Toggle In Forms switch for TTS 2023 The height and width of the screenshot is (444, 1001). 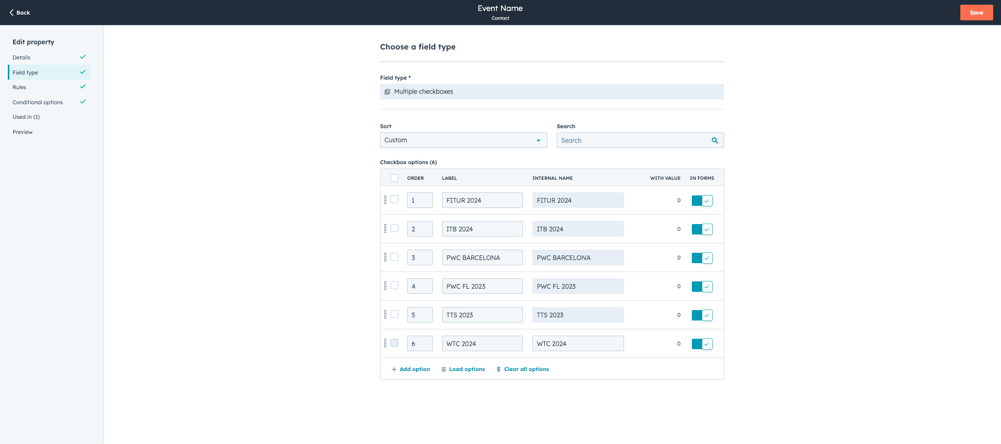click(702, 315)
